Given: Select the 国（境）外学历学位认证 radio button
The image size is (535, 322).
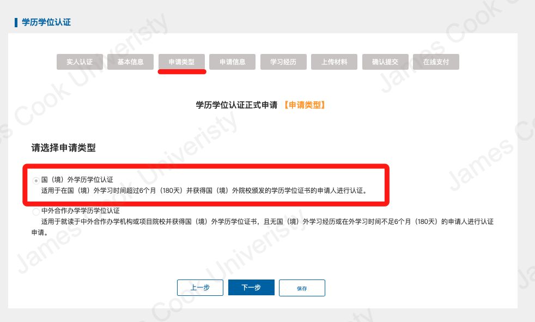Looking at the screenshot, I should point(36,180).
